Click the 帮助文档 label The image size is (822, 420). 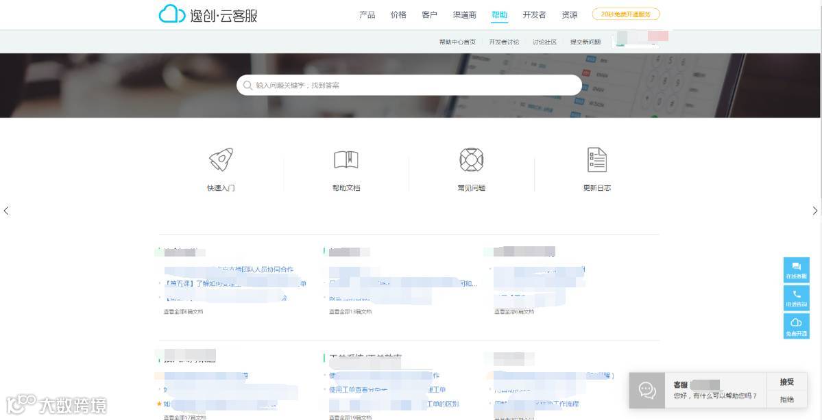tap(346, 188)
